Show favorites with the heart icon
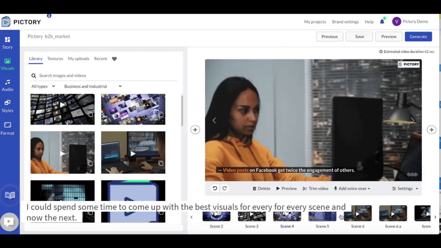 (x=114, y=59)
